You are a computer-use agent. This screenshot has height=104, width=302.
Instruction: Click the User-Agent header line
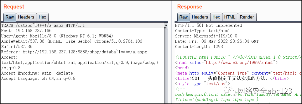coord(57,36)
